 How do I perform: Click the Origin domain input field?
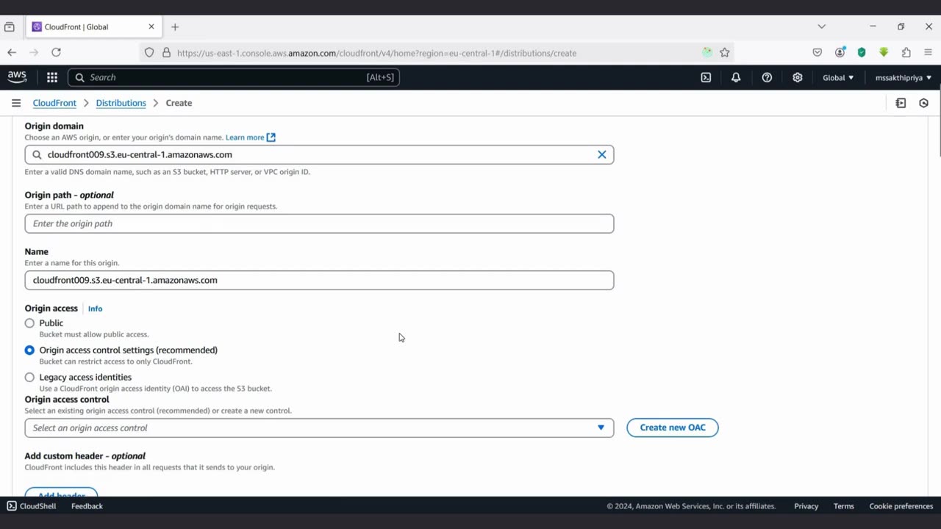pos(319,154)
